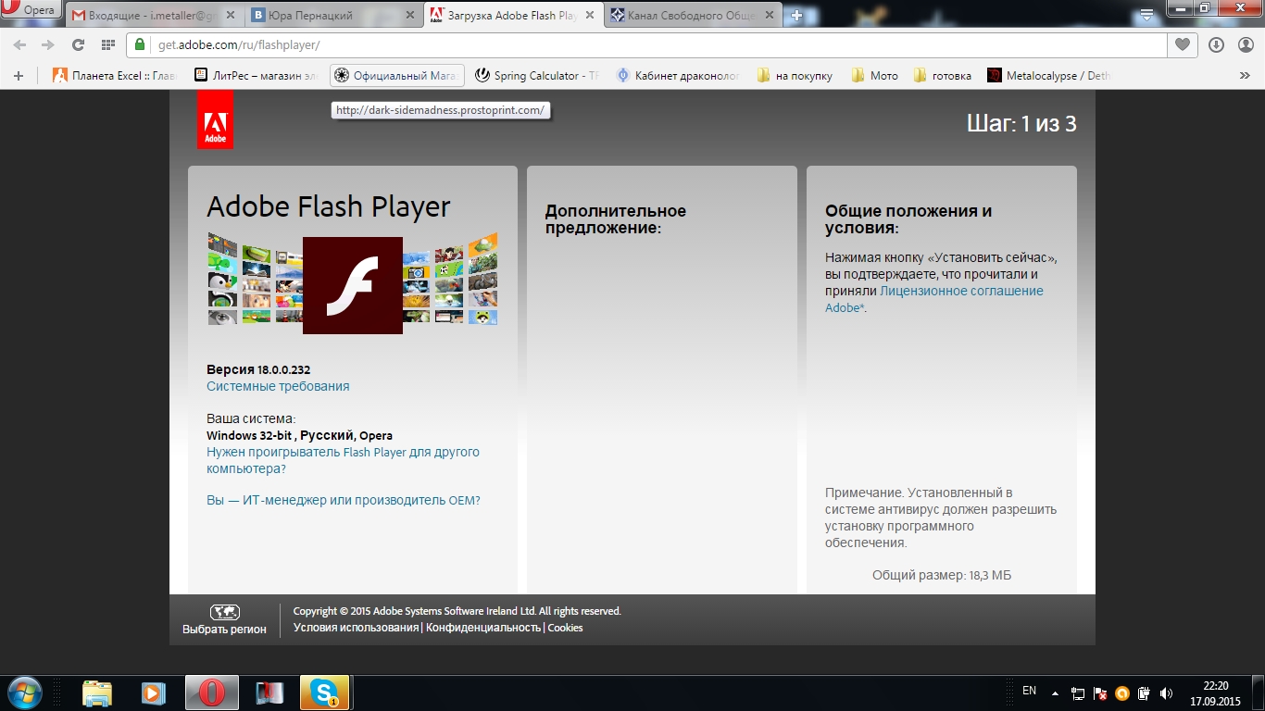
Task: Open the downloads icon in the toolbar
Action: 1216,44
